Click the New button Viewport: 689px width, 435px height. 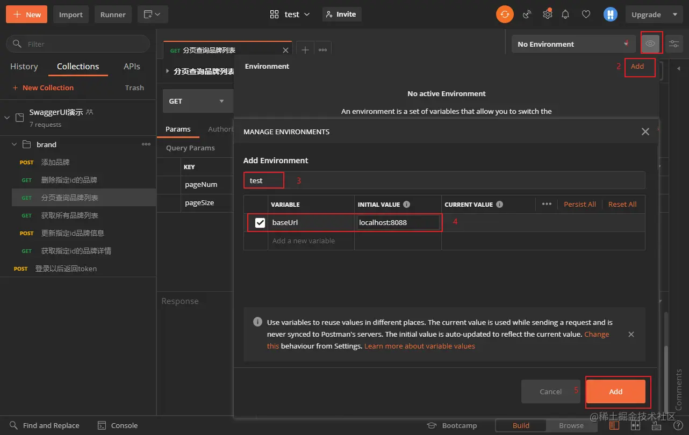pyautogui.click(x=26, y=15)
